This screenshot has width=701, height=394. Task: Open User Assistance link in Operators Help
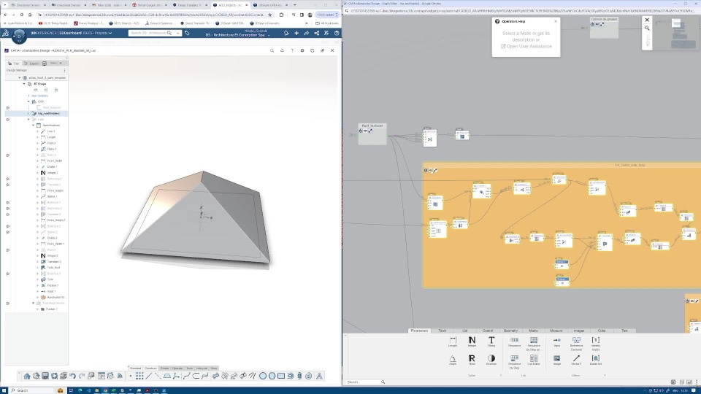pos(526,47)
